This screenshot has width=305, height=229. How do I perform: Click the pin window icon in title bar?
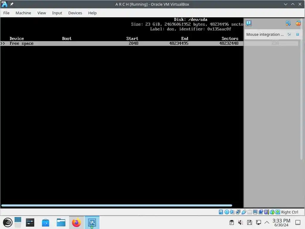tap(12, 4)
